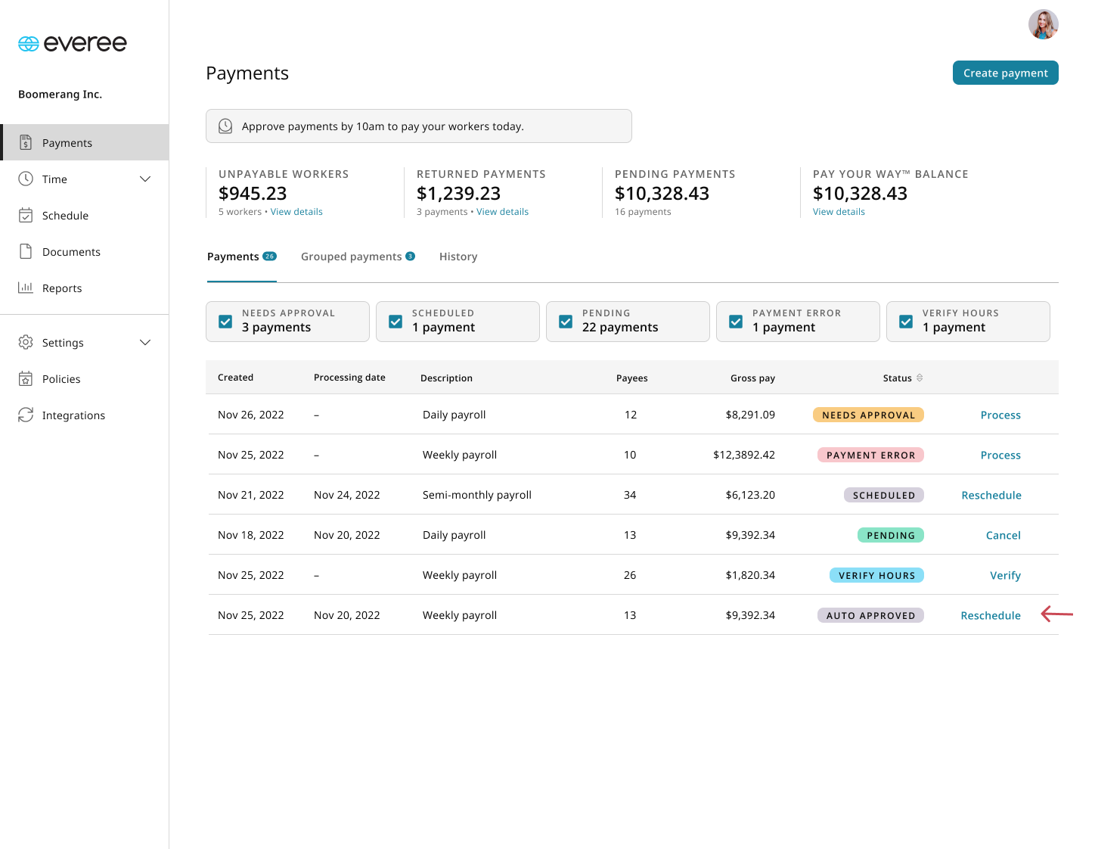Click the Documents page icon
The width and height of the screenshot is (1095, 849).
point(26,251)
